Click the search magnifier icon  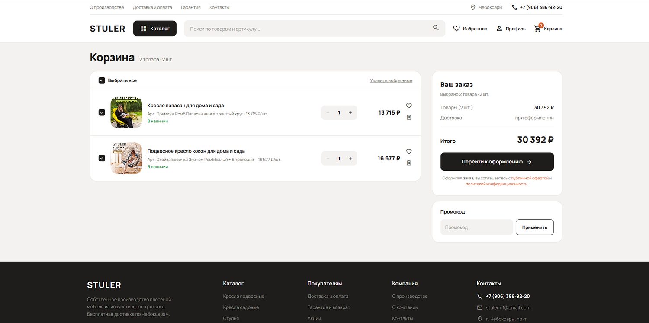point(436,28)
